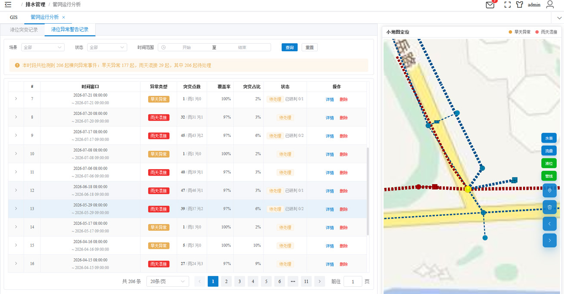Go to page 11

306,282
